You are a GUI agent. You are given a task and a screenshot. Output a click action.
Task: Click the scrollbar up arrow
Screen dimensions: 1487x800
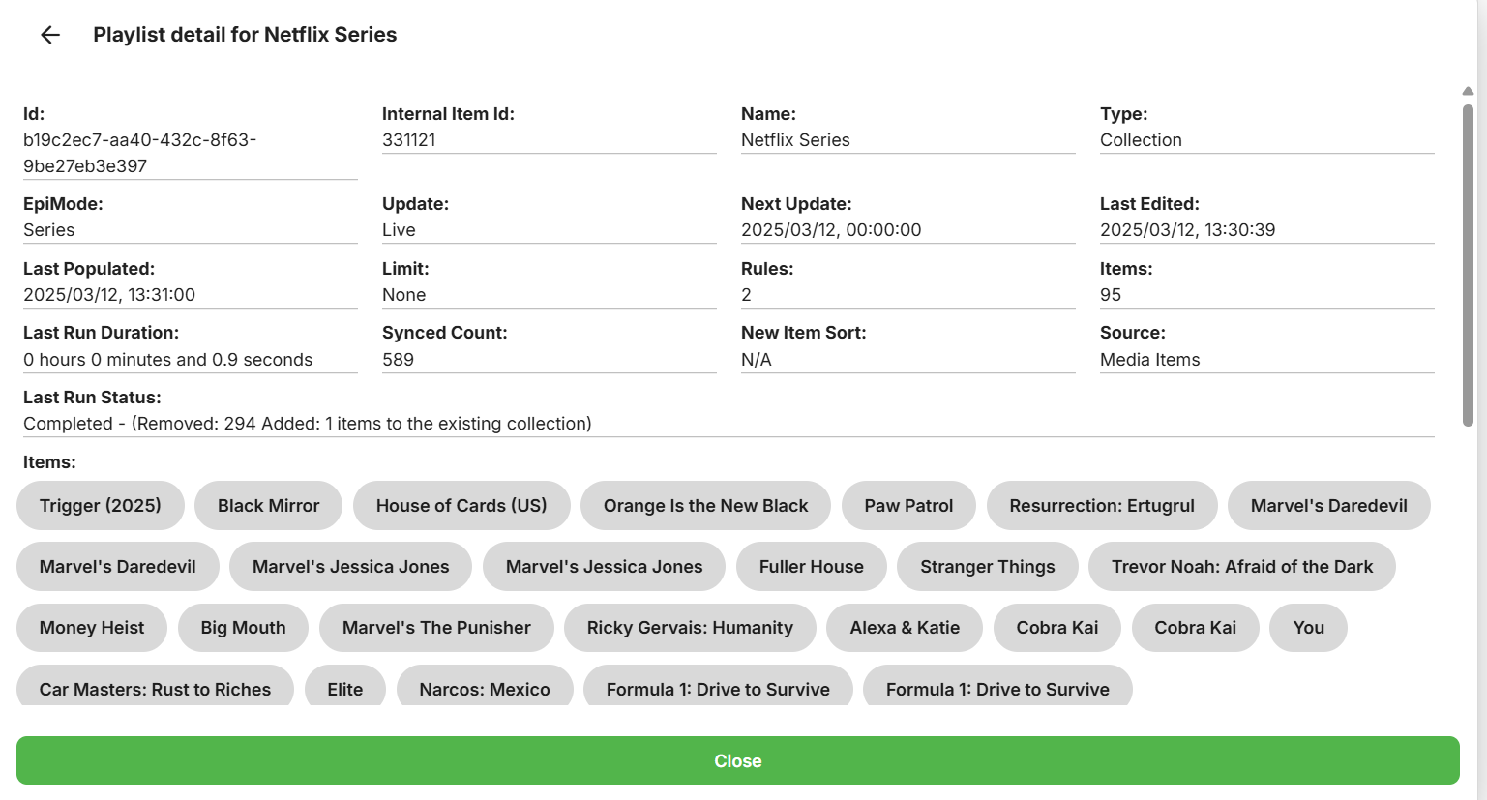[x=1468, y=91]
